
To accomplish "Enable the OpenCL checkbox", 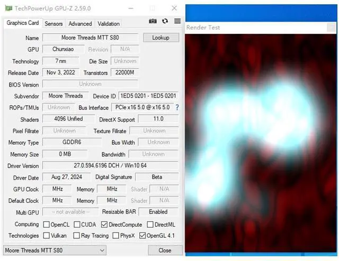I will click(46, 225).
